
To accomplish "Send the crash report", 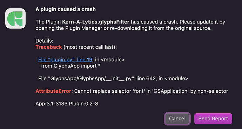I will [x=213, y=119].
